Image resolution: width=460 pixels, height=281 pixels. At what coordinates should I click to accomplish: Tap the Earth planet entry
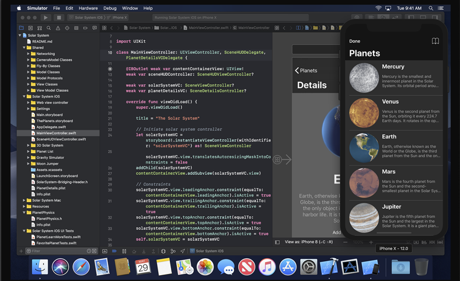pos(394,148)
